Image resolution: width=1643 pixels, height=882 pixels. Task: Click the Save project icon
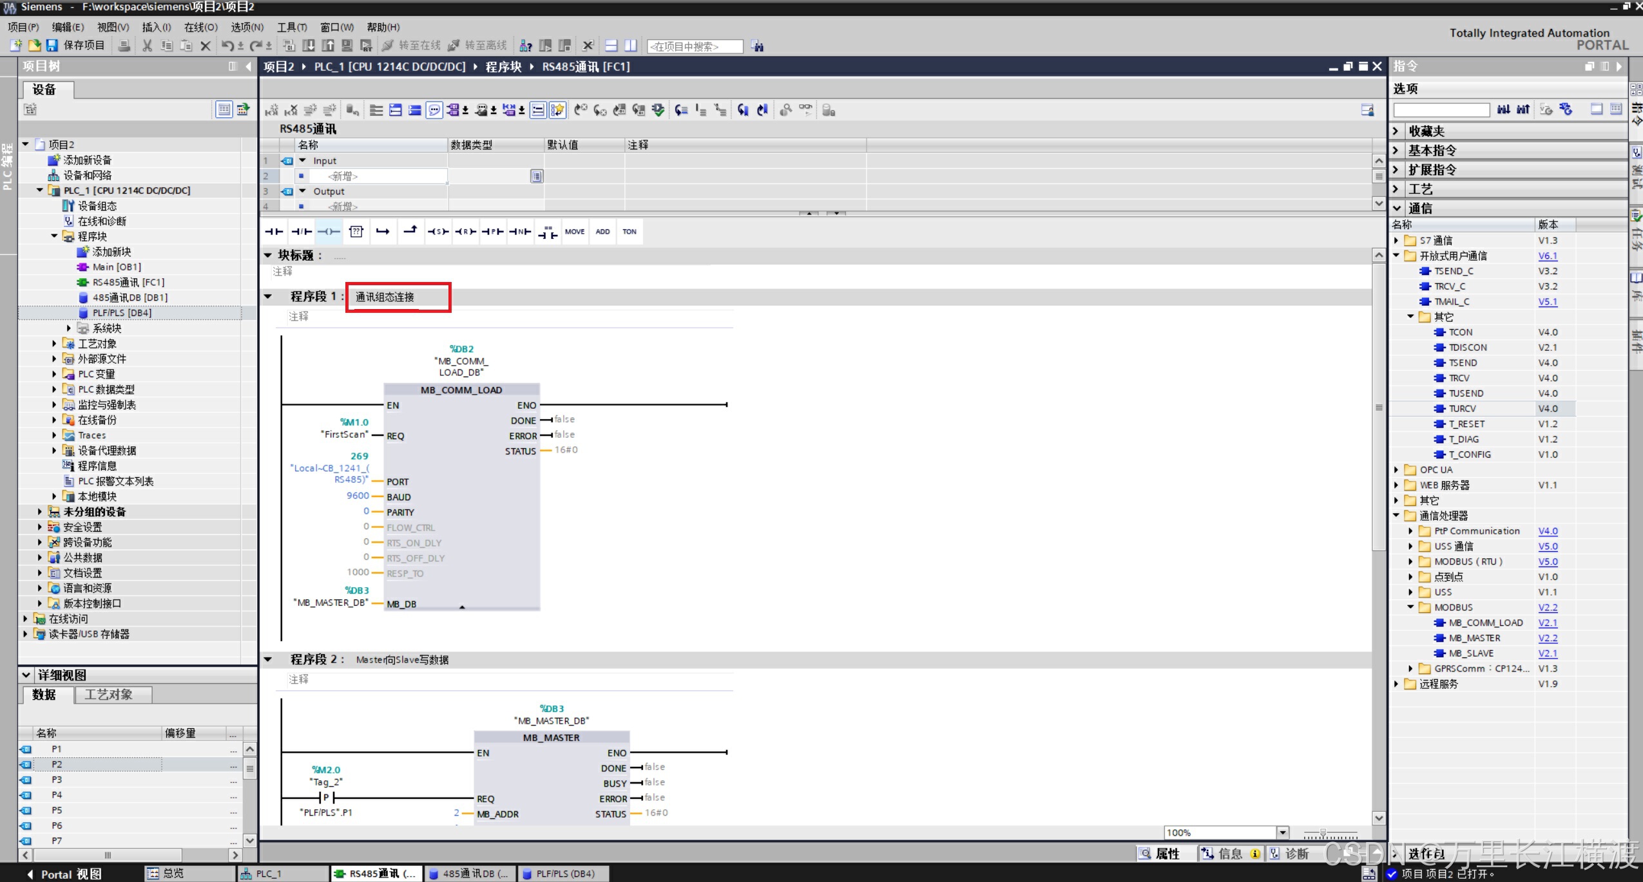[x=52, y=46]
